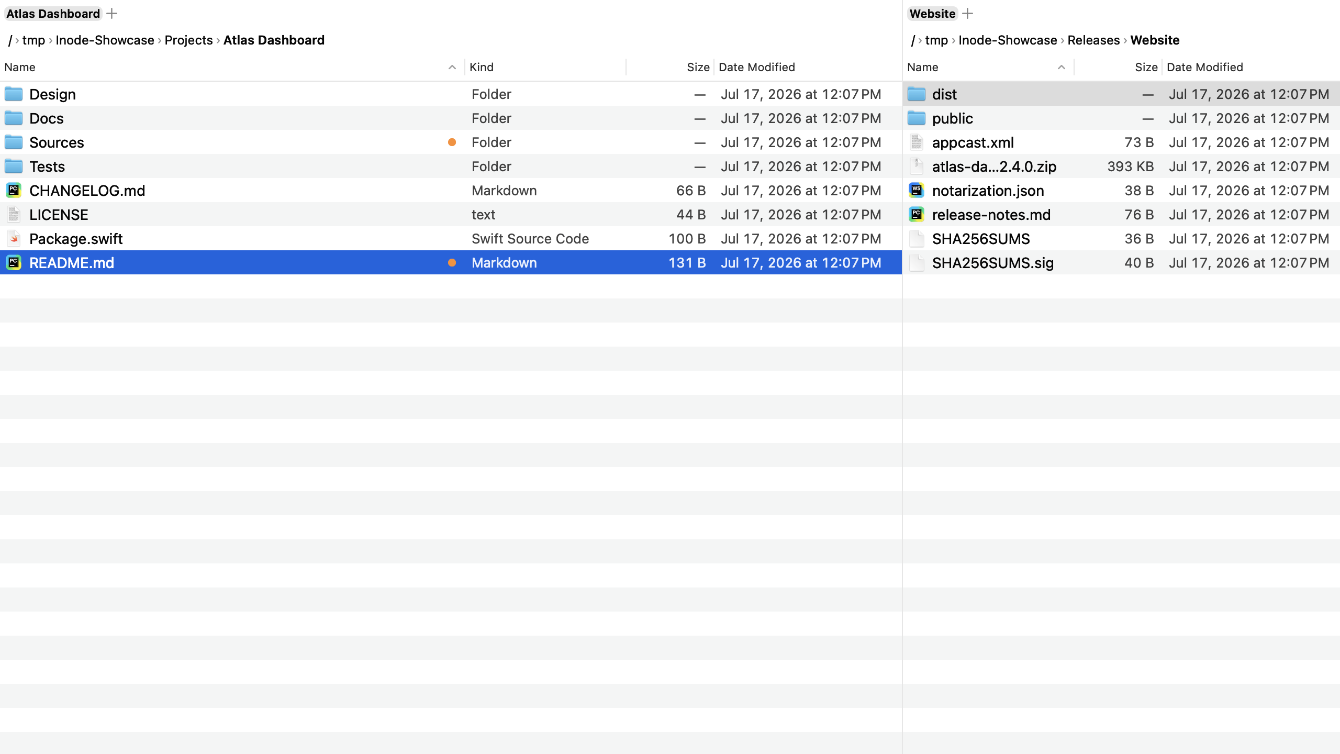Click the Tests folder icon
This screenshot has height=754, width=1340.
click(x=14, y=167)
